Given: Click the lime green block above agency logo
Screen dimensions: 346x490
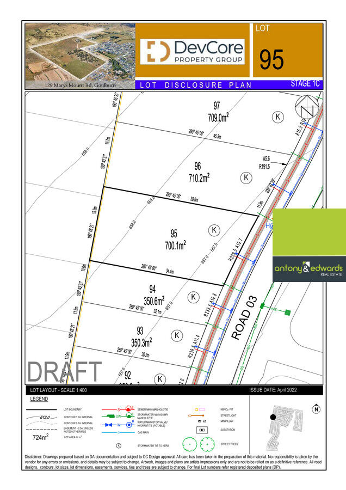Looking at the screenshot, I should [x=309, y=232].
